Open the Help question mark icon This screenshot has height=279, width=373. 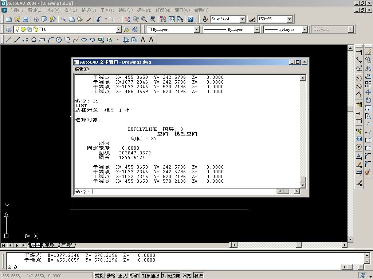coord(191,19)
